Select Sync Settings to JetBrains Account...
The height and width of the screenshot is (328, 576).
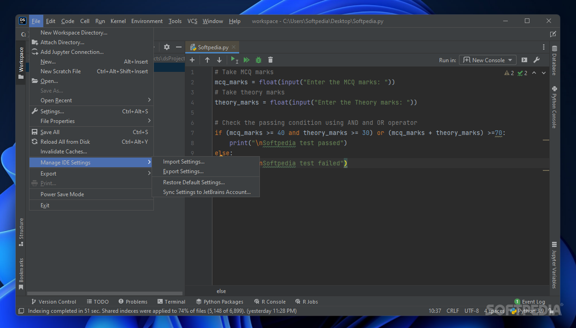[x=206, y=192]
